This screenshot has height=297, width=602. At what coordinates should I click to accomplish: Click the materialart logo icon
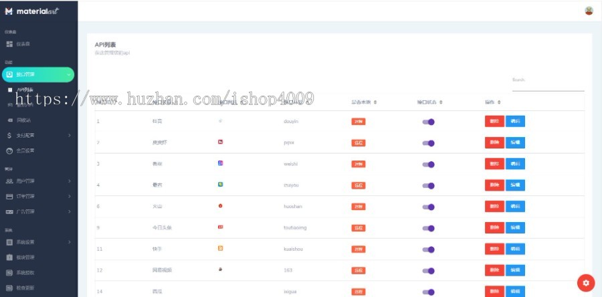(9, 11)
